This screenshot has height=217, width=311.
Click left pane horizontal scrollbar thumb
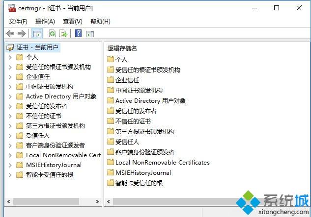[x=46, y=202]
